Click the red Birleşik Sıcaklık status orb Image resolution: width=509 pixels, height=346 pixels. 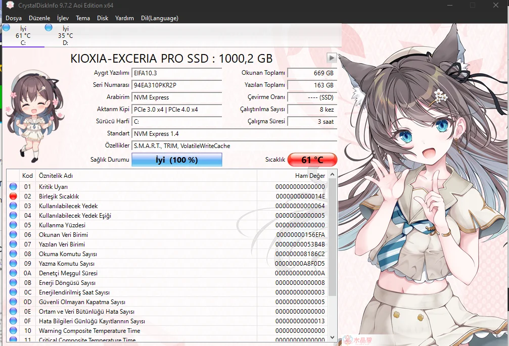[x=13, y=196]
